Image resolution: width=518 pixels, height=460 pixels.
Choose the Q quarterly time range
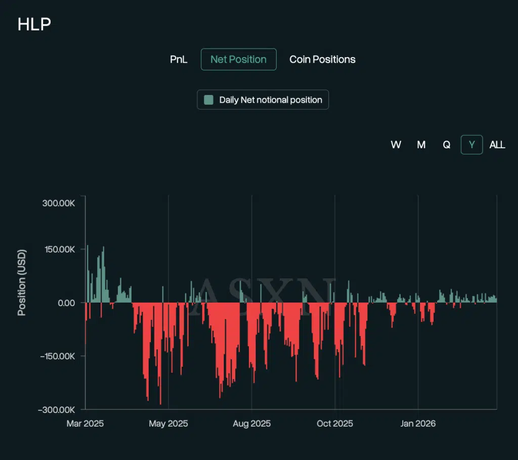tap(446, 145)
